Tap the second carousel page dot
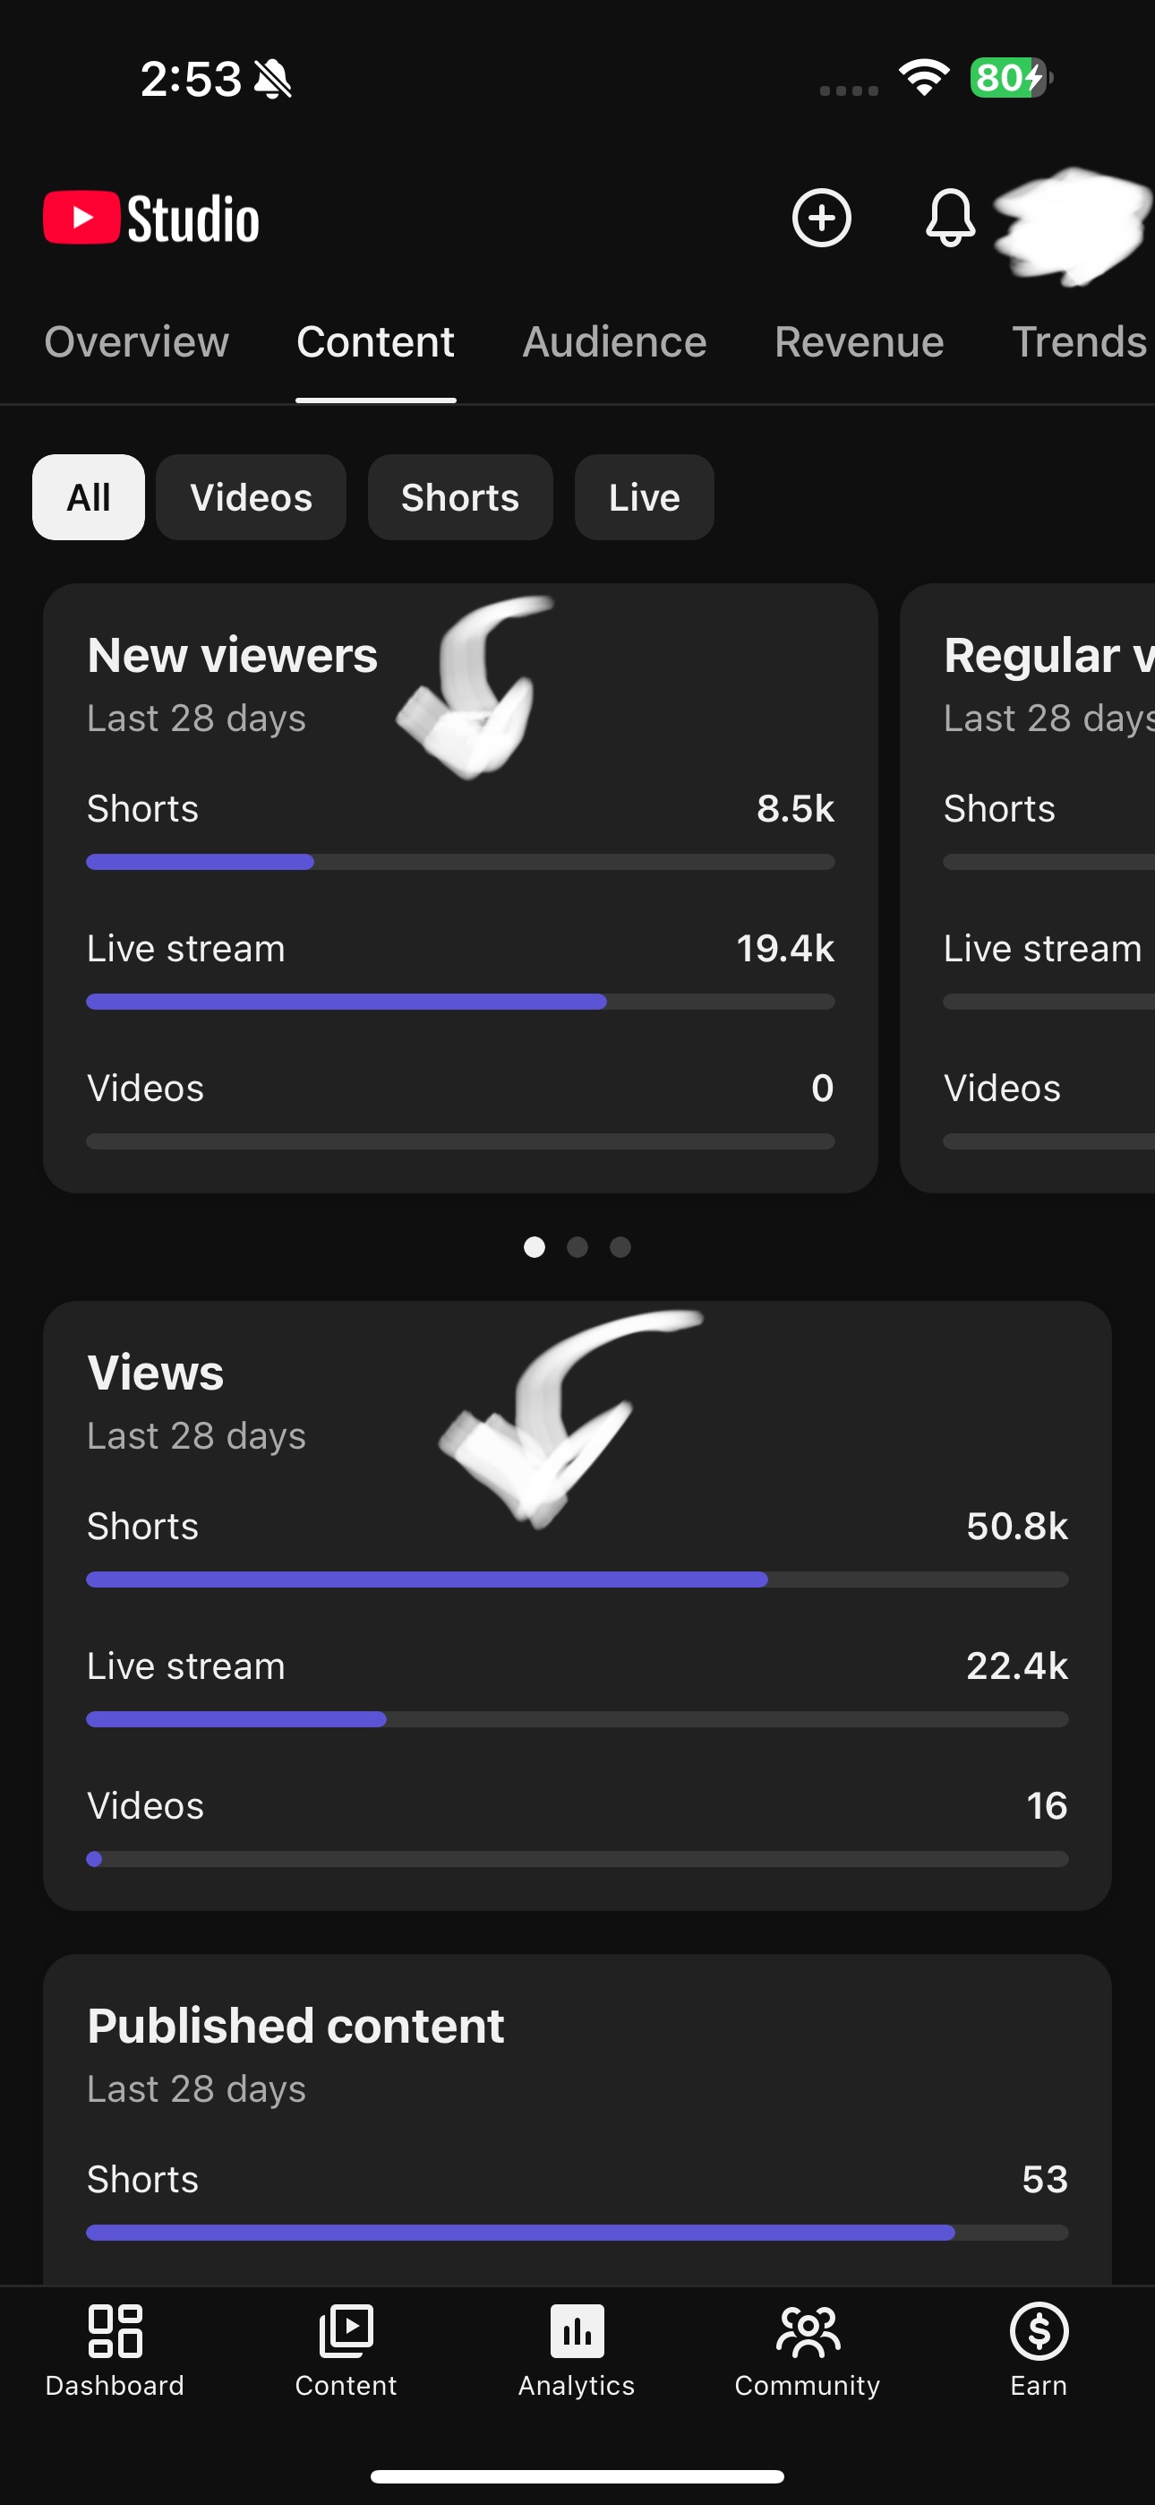This screenshot has width=1155, height=2505. [x=577, y=1246]
